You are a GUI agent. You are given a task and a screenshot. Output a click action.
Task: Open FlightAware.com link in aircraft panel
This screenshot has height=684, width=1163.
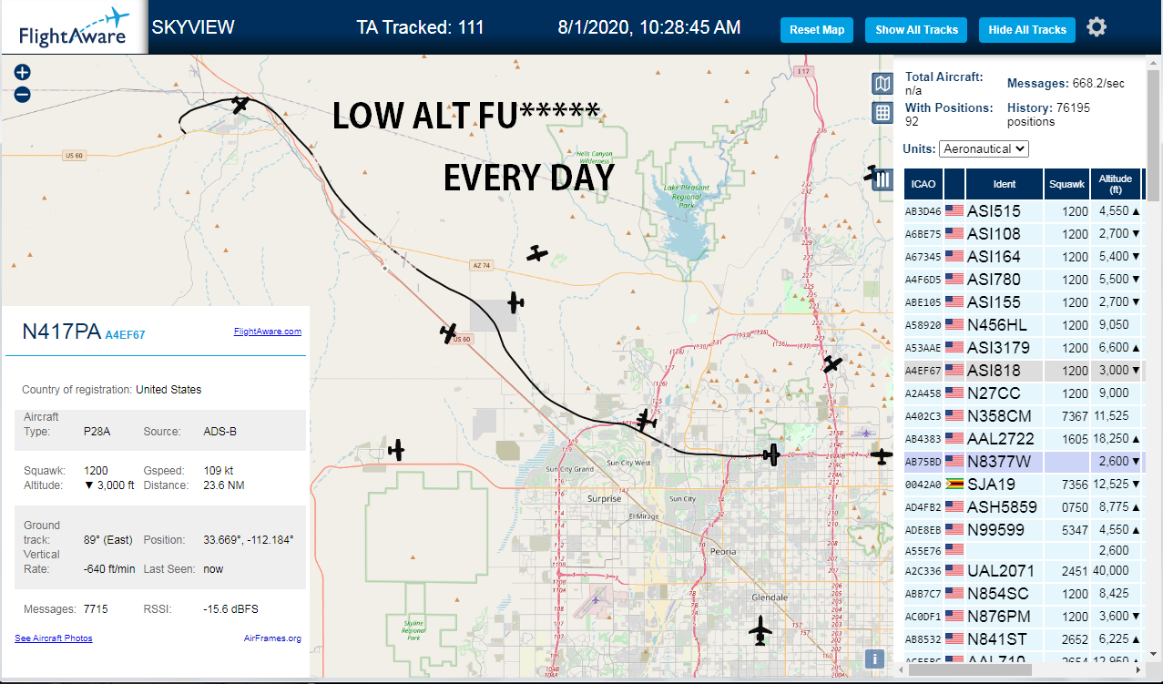[268, 332]
